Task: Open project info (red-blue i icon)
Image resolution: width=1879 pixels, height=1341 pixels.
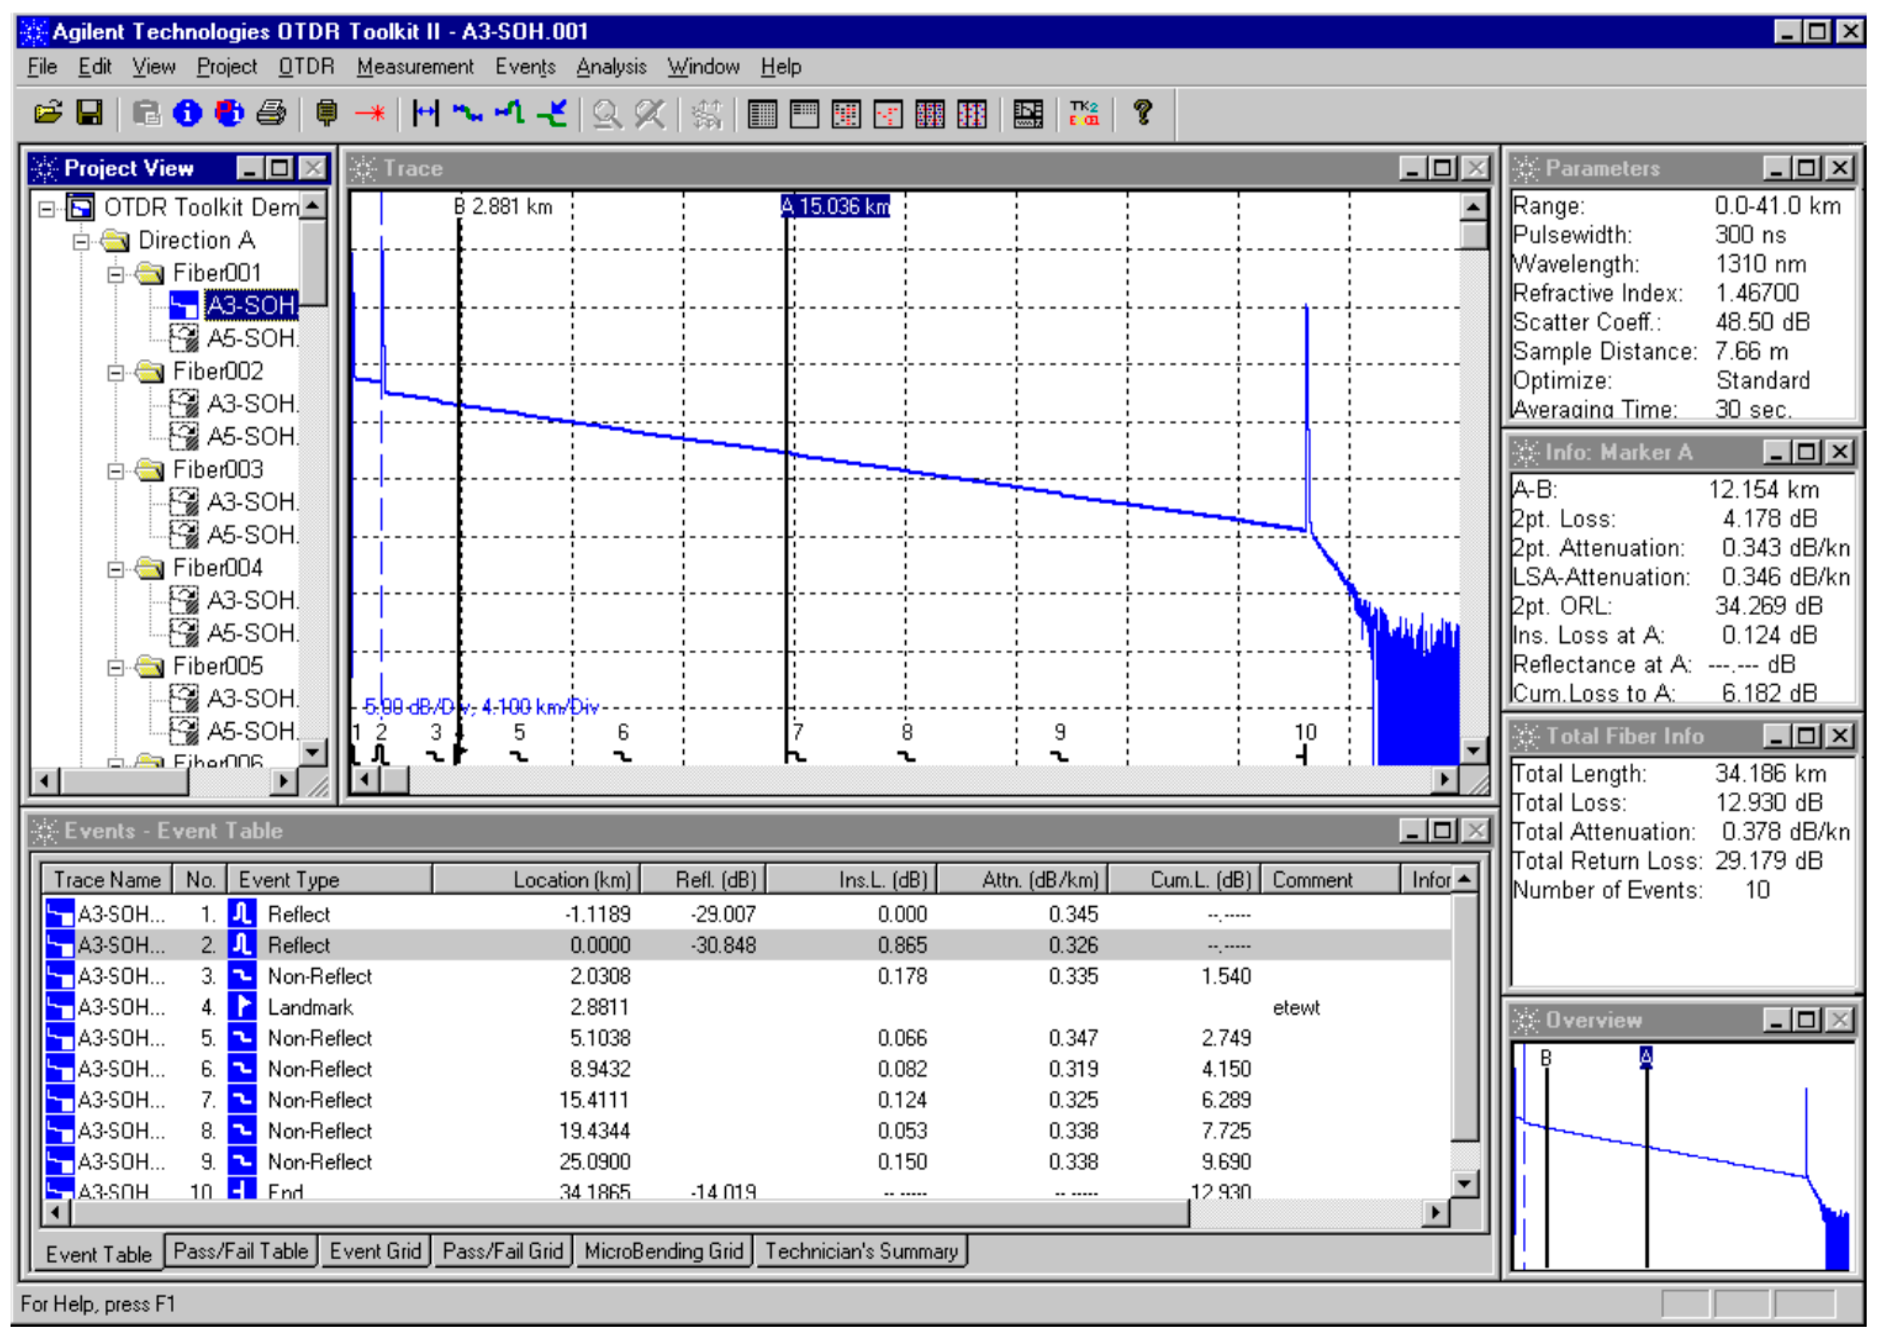Action: point(229,113)
